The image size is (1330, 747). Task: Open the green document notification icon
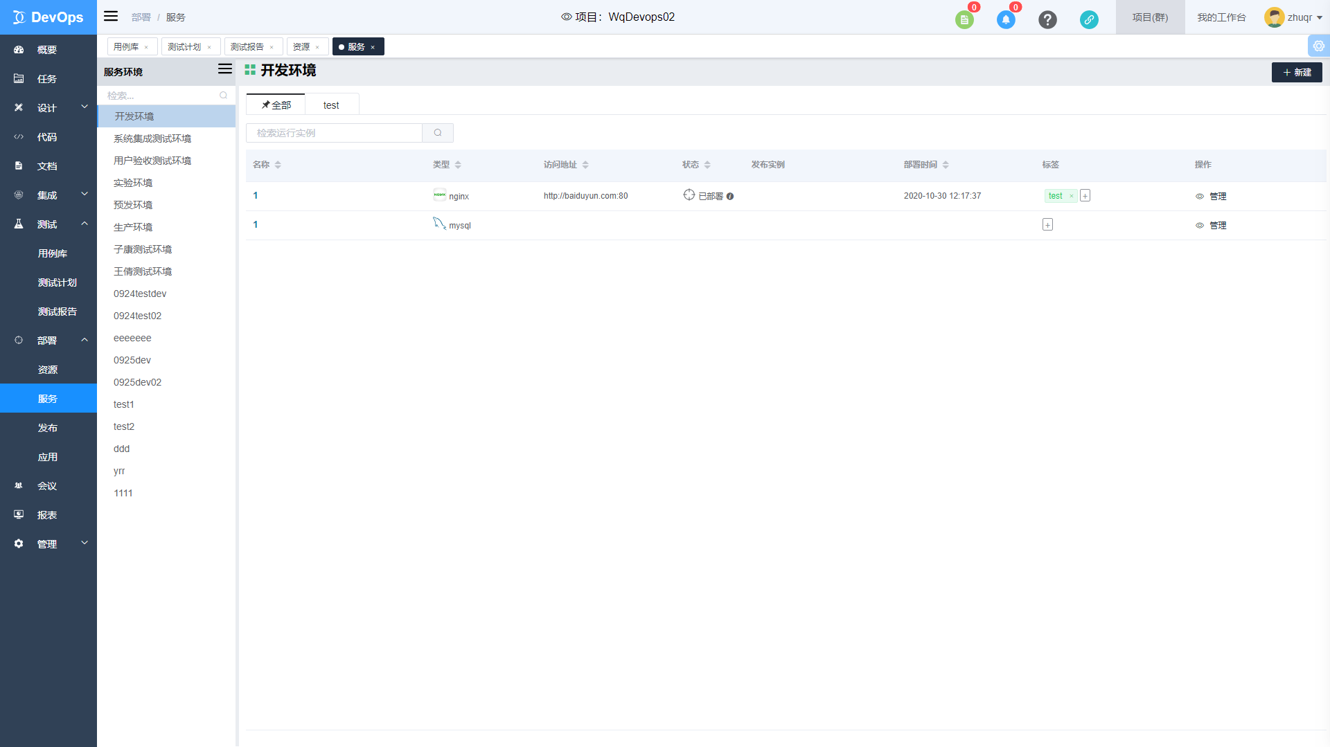click(964, 19)
